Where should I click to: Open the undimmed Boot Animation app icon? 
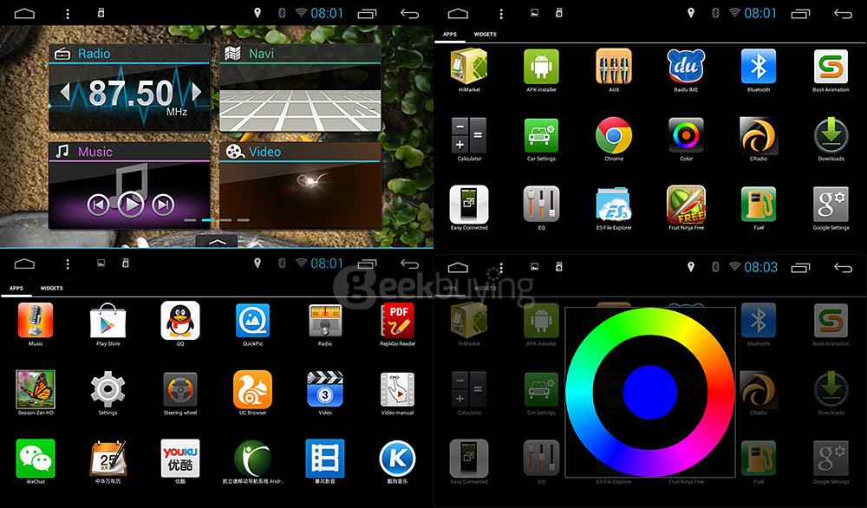click(x=831, y=67)
